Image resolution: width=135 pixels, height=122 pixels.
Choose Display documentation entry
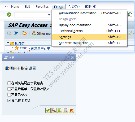point(89,25)
